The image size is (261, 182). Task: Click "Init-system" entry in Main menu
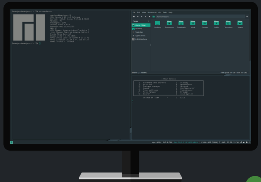pyautogui.click(x=186, y=94)
